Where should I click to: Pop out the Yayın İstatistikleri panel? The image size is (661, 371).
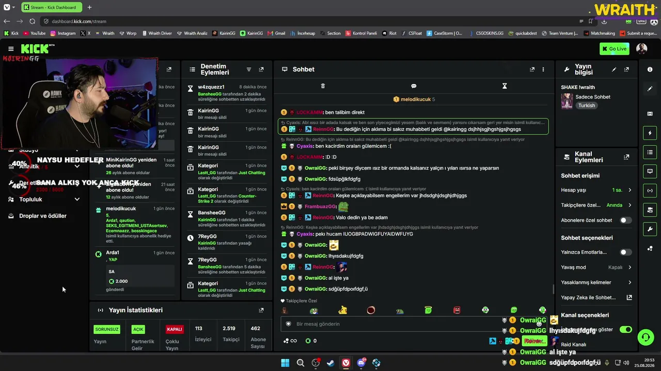[261, 310]
